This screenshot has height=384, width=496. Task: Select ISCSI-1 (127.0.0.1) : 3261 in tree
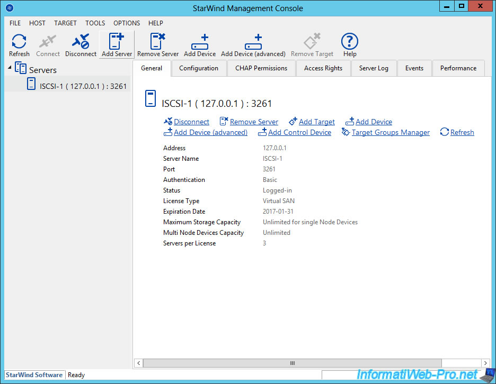coord(83,86)
